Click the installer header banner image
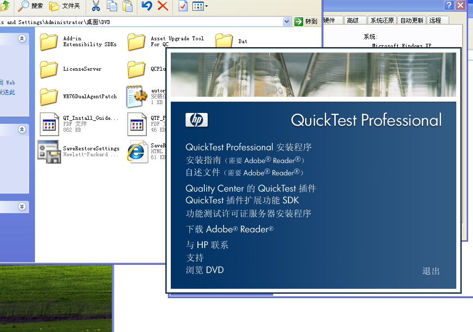The image size is (473, 332). [x=314, y=75]
